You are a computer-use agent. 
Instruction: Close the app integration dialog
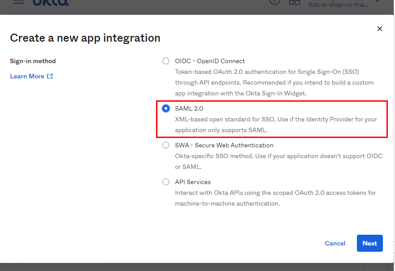point(379,29)
